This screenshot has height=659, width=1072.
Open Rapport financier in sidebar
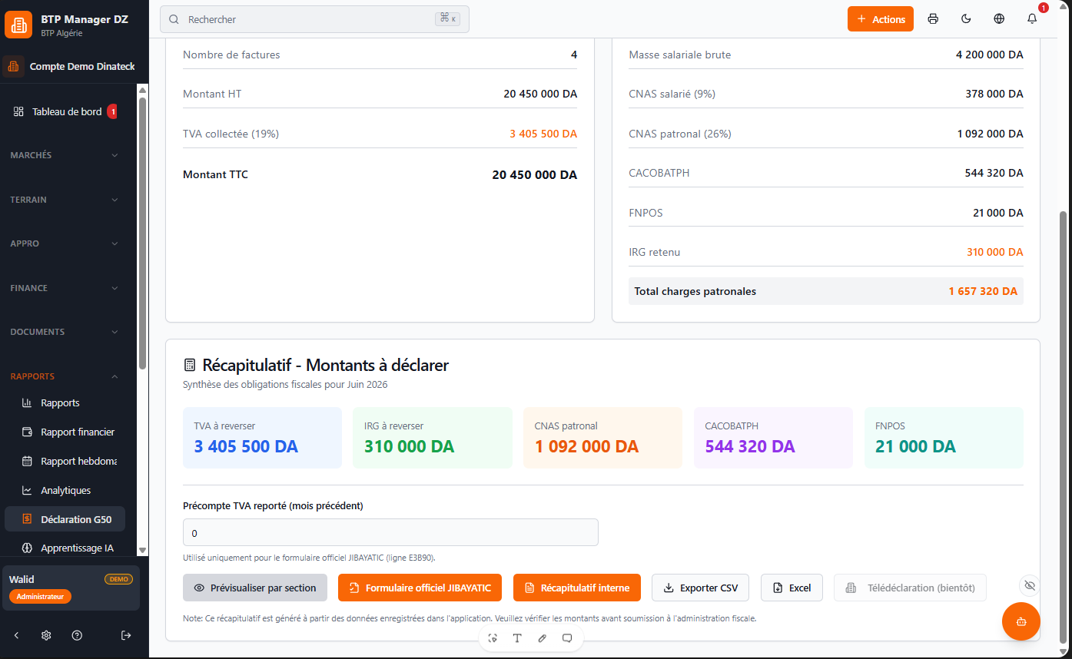[65, 432]
